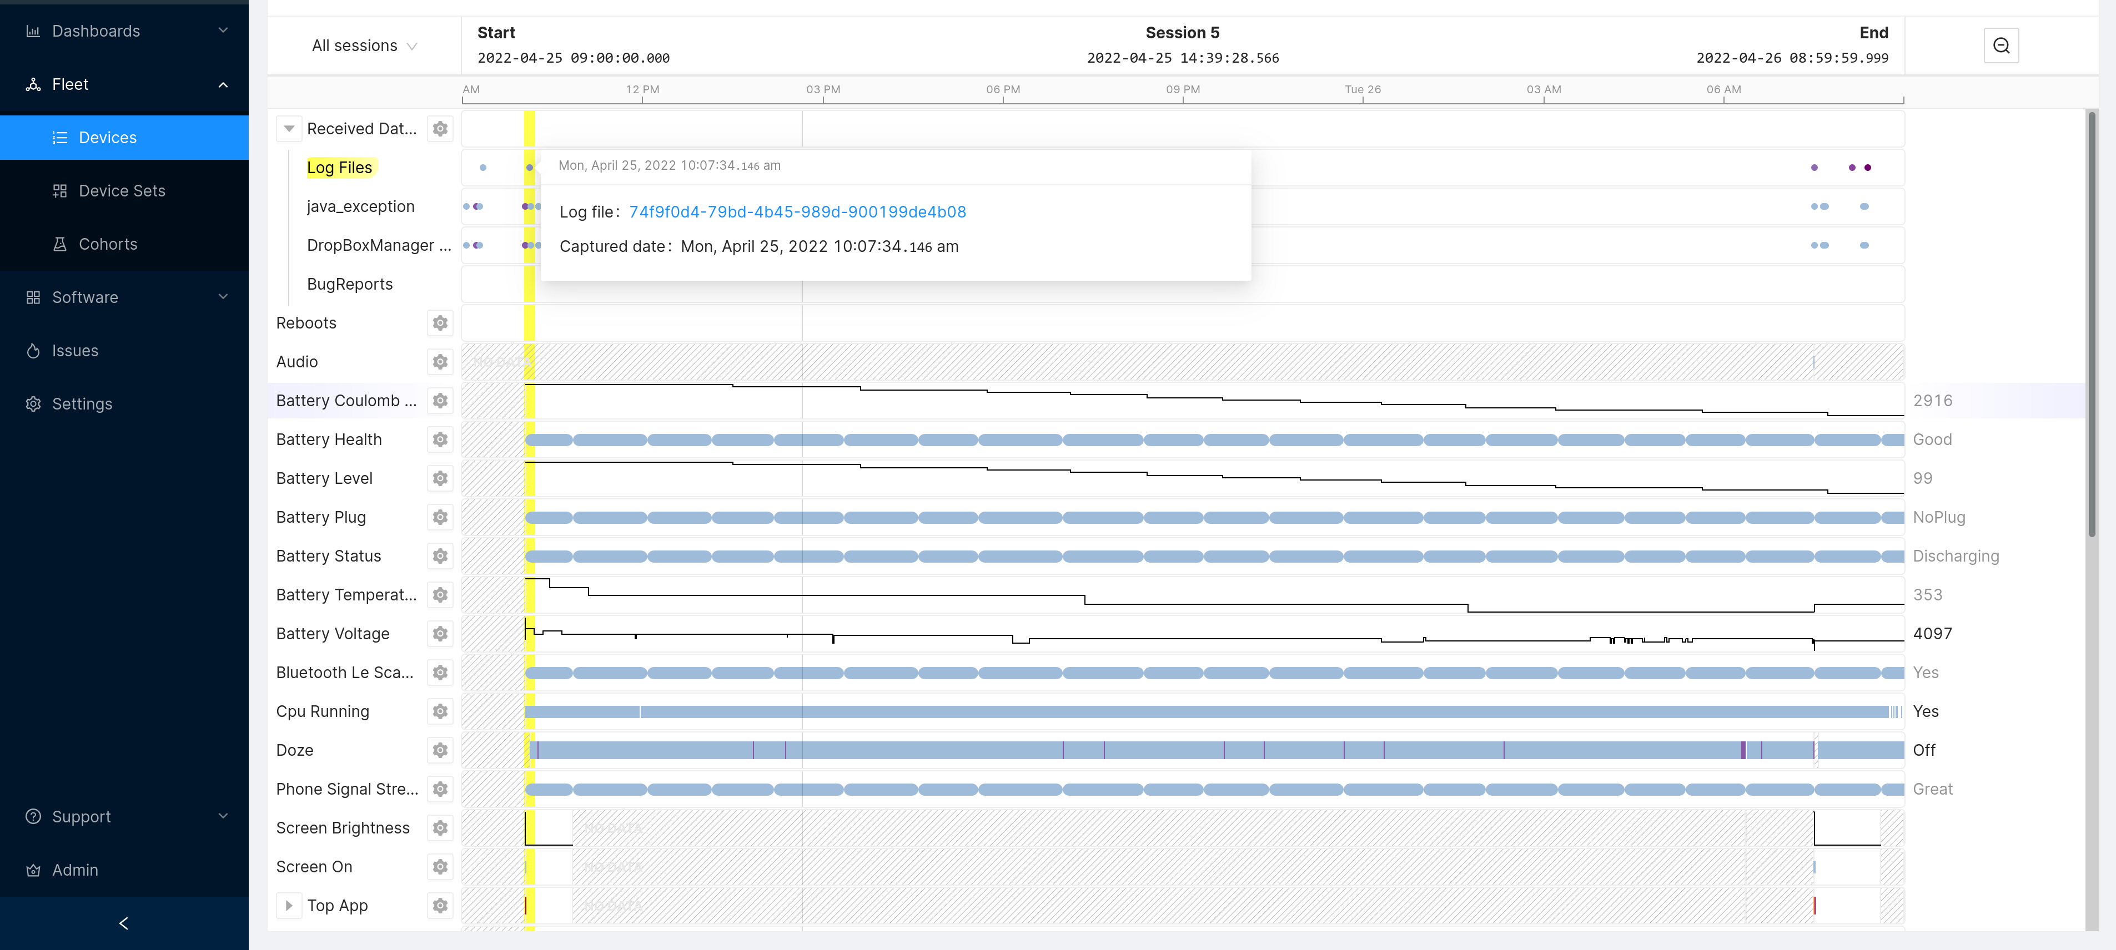Click the gear icon next to Reboots
2116x950 pixels.
click(x=440, y=323)
